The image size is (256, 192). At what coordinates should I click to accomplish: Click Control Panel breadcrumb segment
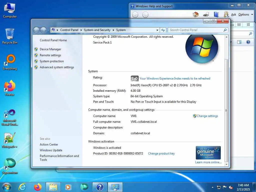[x=69, y=30]
